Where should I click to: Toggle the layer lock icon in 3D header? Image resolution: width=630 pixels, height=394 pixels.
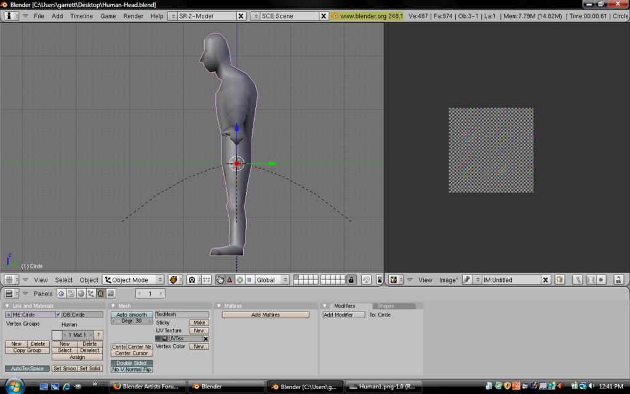(351, 280)
